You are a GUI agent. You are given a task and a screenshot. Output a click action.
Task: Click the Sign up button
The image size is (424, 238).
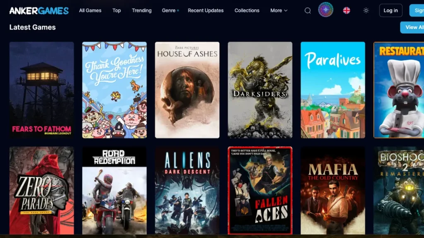point(417,10)
